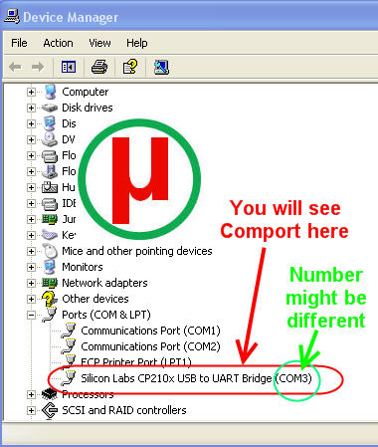Click the COM1 port plug icon
The height and width of the screenshot is (447, 378).
click(69, 331)
